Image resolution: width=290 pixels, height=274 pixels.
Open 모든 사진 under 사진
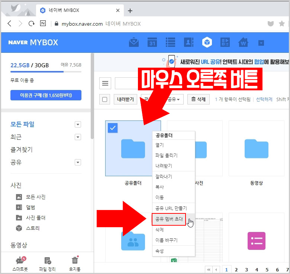click(31, 197)
